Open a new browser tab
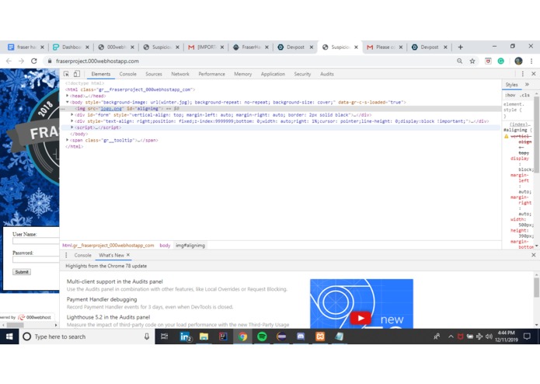 tap(461, 47)
